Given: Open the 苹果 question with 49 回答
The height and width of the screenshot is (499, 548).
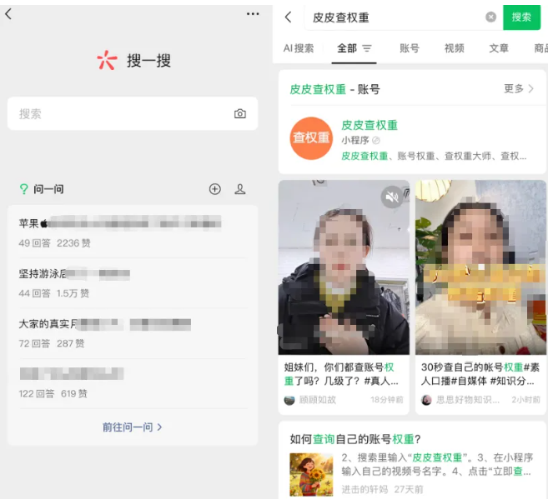Looking at the screenshot, I should (x=133, y=232).
